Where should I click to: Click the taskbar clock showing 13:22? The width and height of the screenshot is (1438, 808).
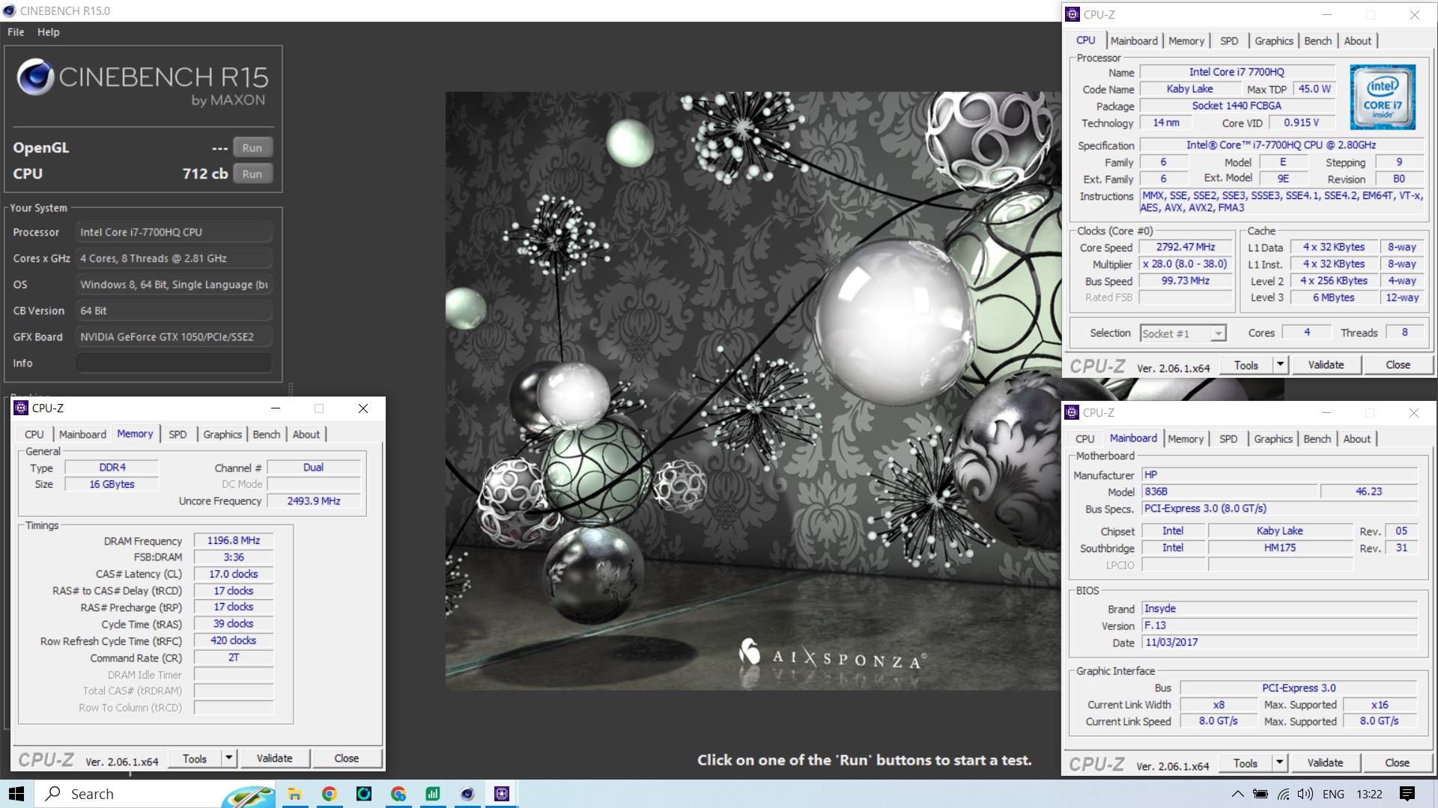[1369, 794]
